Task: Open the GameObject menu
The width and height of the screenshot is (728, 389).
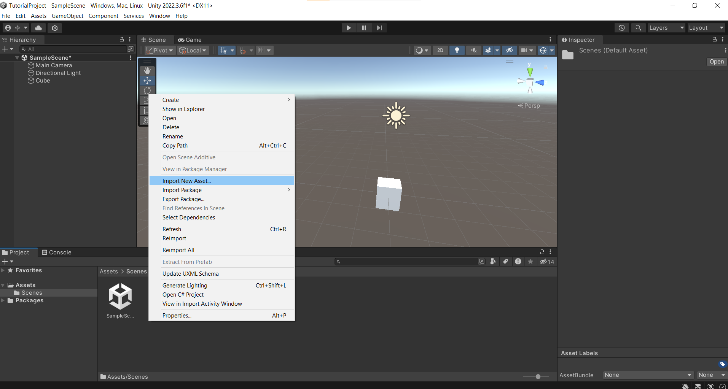Action: point(67,16)
